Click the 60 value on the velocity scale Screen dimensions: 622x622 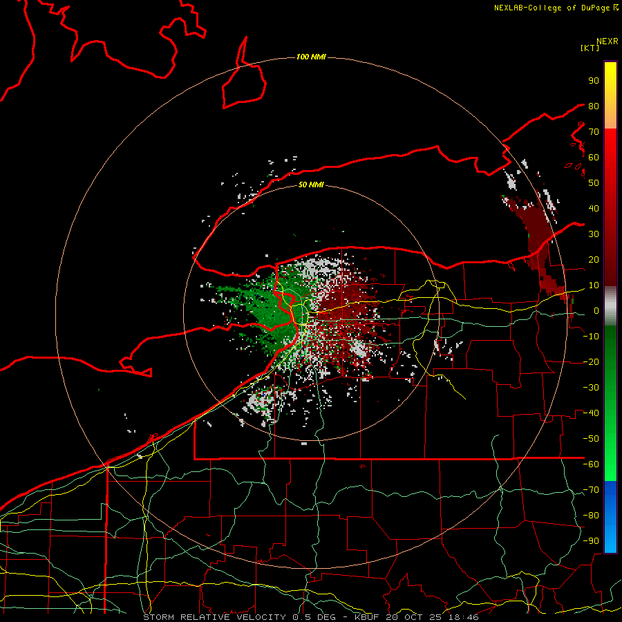594,157
